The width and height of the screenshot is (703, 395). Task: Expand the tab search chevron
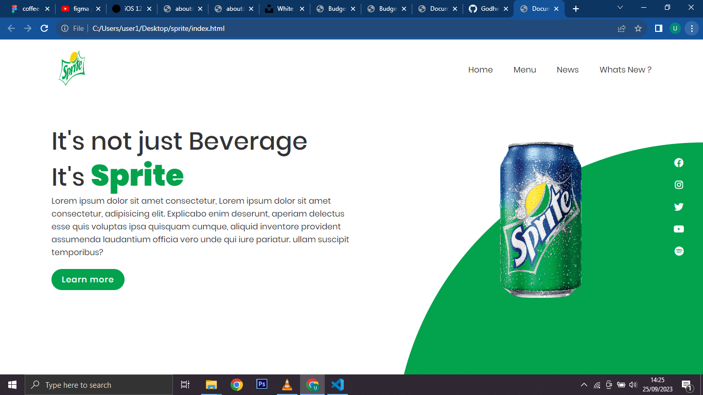620,8
